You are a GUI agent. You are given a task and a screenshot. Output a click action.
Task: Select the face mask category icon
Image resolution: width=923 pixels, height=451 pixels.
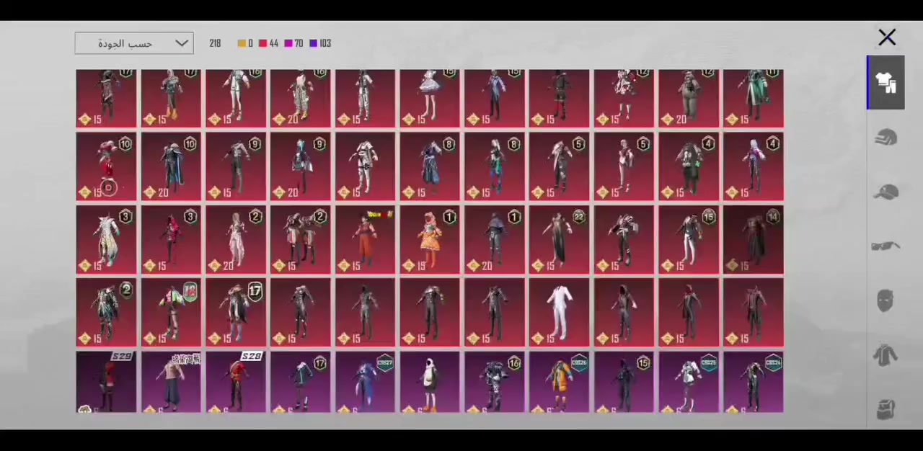[x=886, y=300]
